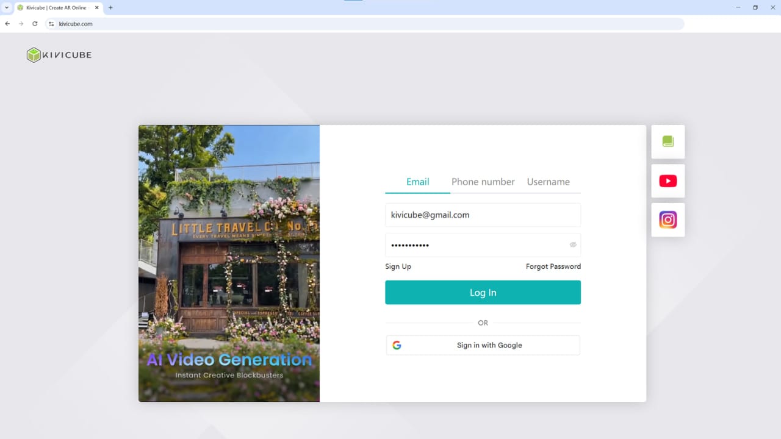This screenshot has width=781, height=439.
Task: Click the site info icon in address bar
Action: point(51,24)
